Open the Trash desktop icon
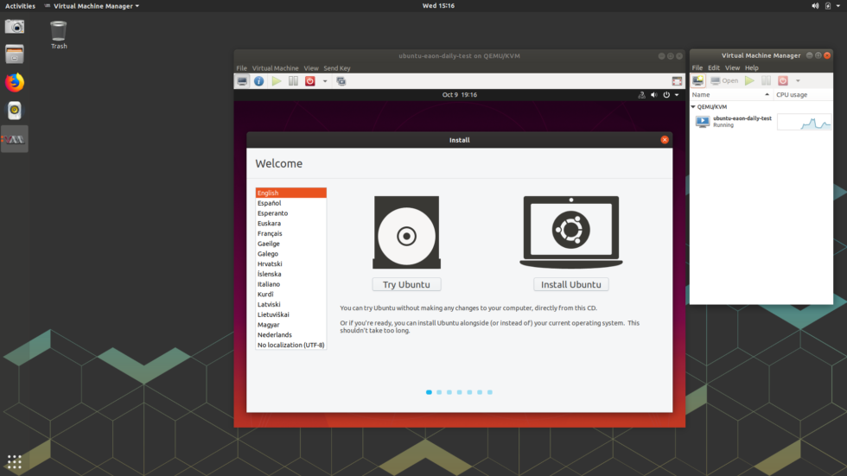847x476 pixels. coord(58,33)
